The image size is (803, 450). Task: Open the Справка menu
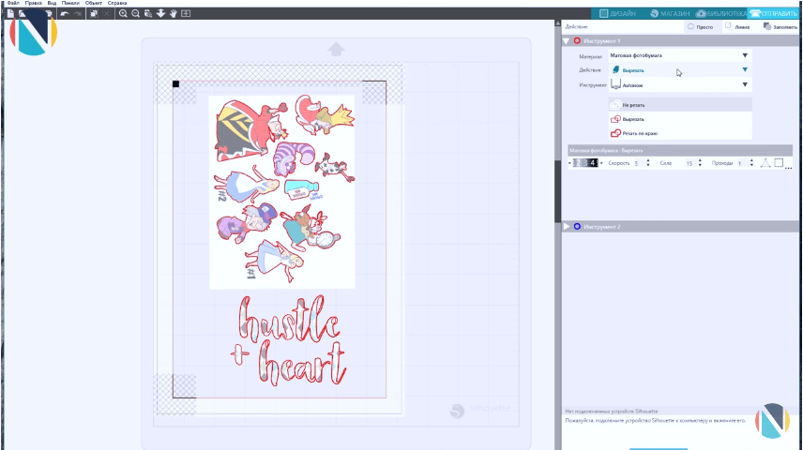click(117, 3)
